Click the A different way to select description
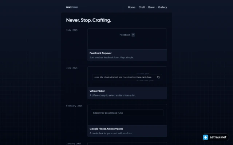Screen dimensions: 233x145 click(x=112, y=95)
